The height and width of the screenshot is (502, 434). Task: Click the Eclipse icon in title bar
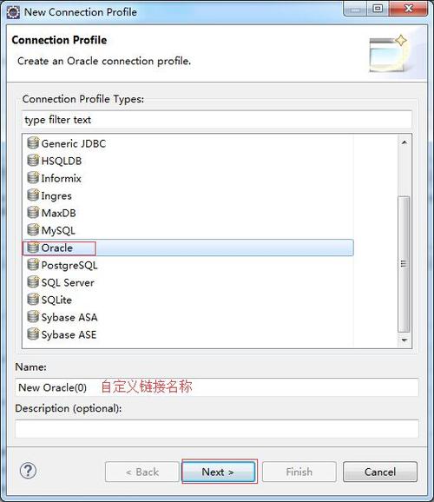[13, 12]
